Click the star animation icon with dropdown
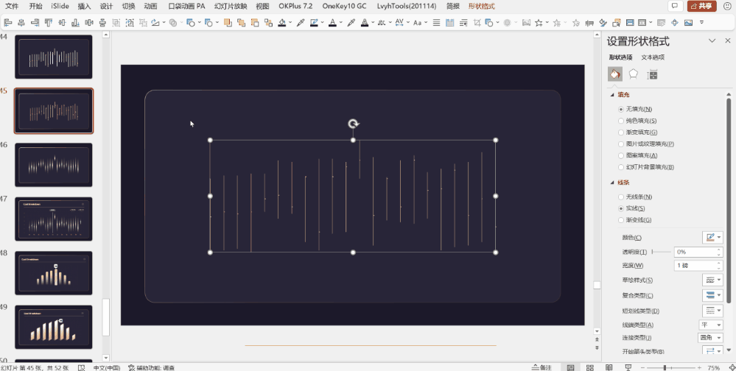The height and width of the screenshot is (371, 736). [x=539, y=23]
